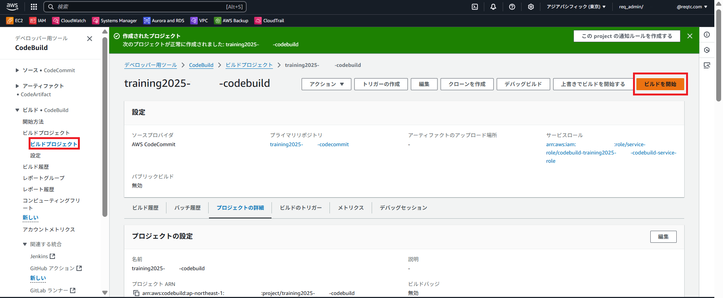The width and height of the screenshot is (723, 298).
Task: Open レポート履歴 in sidebar
Action: point(38,189)
